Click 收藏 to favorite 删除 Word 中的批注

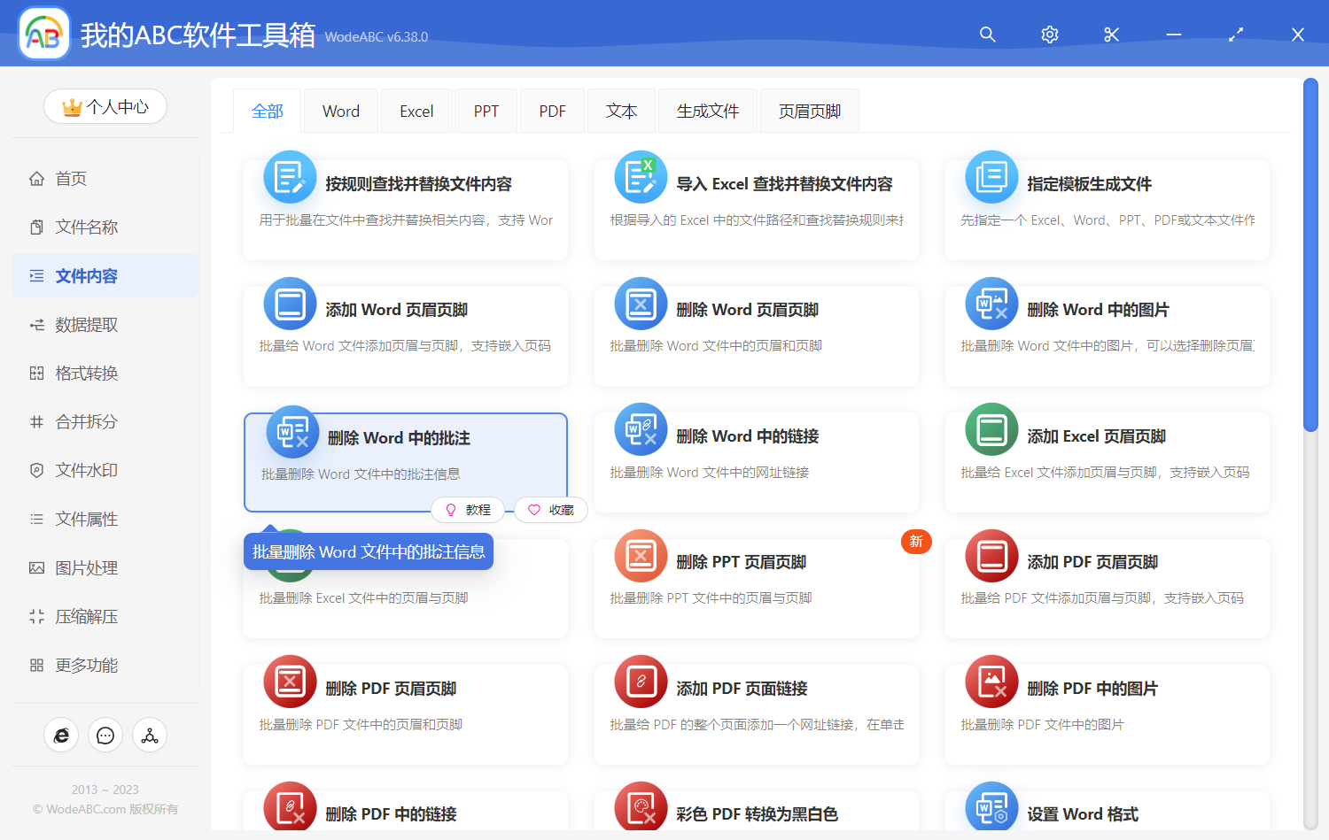click(550, 510)
